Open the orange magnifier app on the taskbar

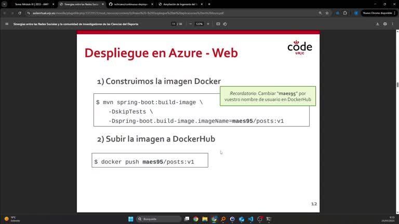pos(223,219)
